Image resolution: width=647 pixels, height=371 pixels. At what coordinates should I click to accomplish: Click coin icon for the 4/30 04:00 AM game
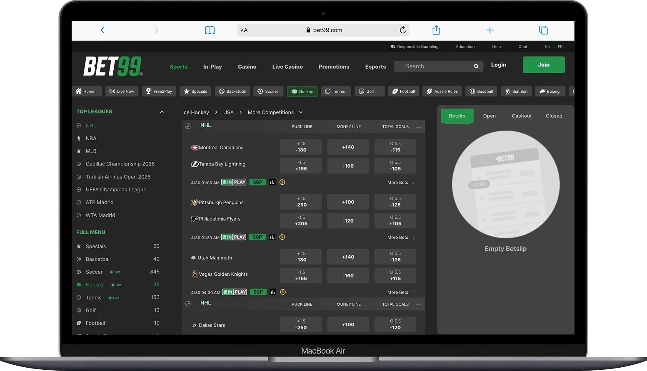283,292
